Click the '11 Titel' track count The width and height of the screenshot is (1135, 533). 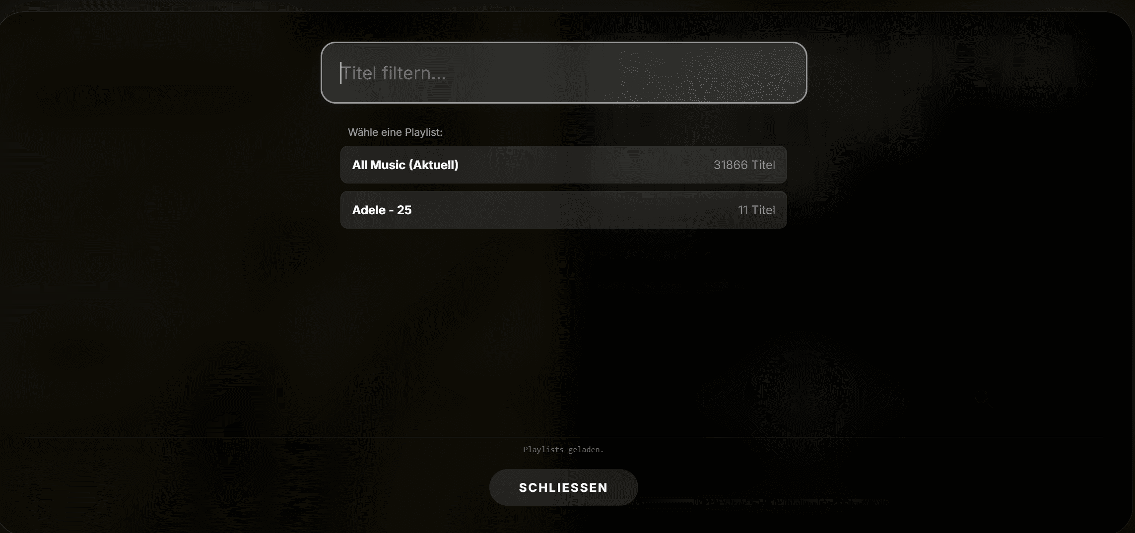click(x=756, y=210)
